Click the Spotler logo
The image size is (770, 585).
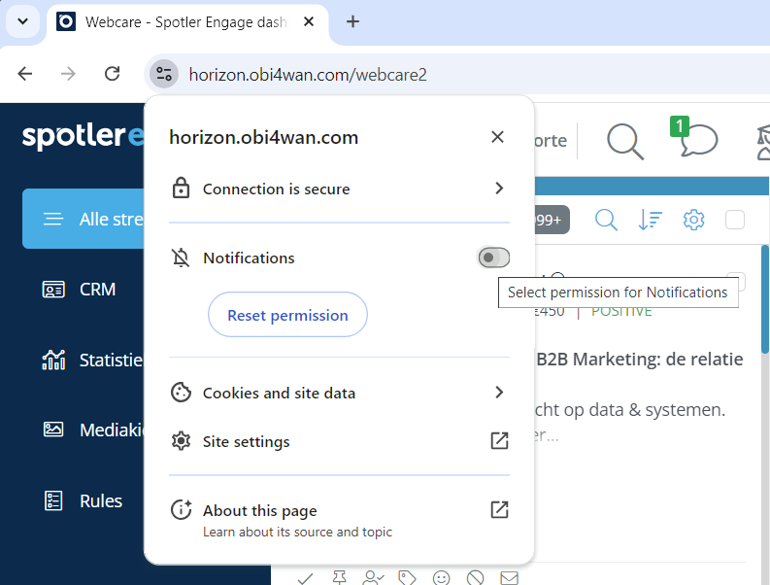(x=83, y=137)
